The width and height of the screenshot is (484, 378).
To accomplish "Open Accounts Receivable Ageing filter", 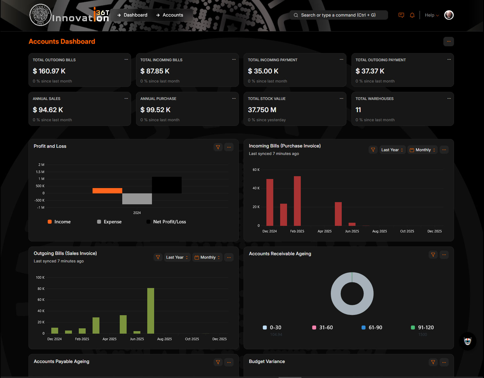I will (x=433, y=255).
